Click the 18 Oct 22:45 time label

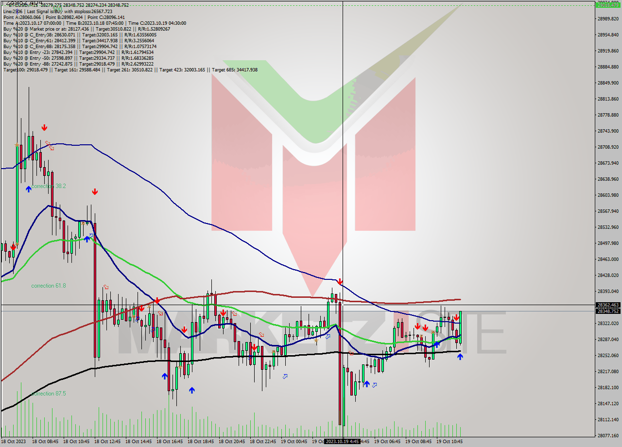tap(262, 442)
